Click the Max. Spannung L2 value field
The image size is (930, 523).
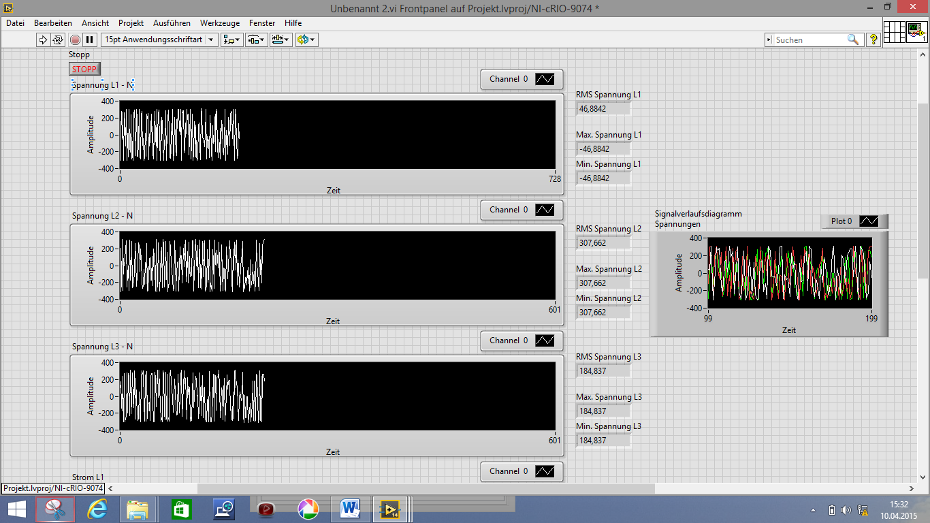603,283
